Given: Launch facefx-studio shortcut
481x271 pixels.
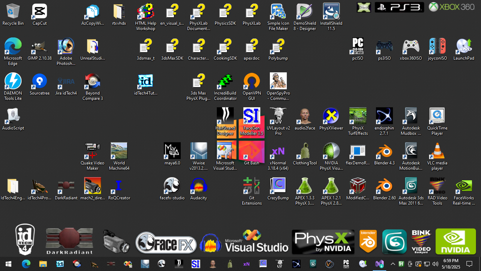Looking at the screenshot, I should click(172, 189).
